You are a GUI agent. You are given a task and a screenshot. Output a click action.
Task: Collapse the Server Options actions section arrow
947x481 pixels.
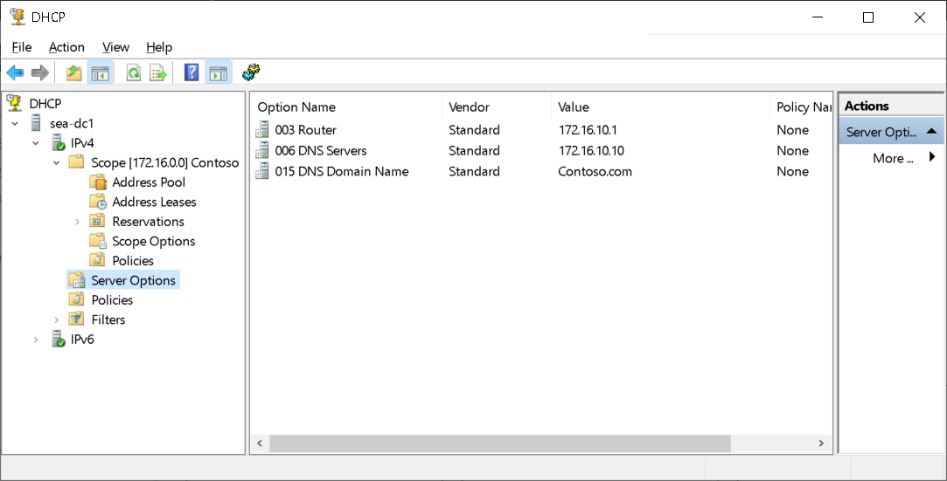[x=931, y=132]
